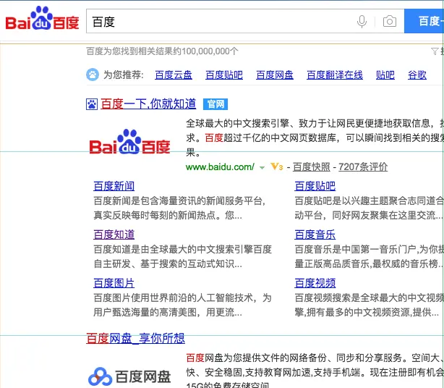Viewport: 444px width, 388px height.
Task: Click the 百度网盘 logo thumbnail
Action: (x=129, y=376)
